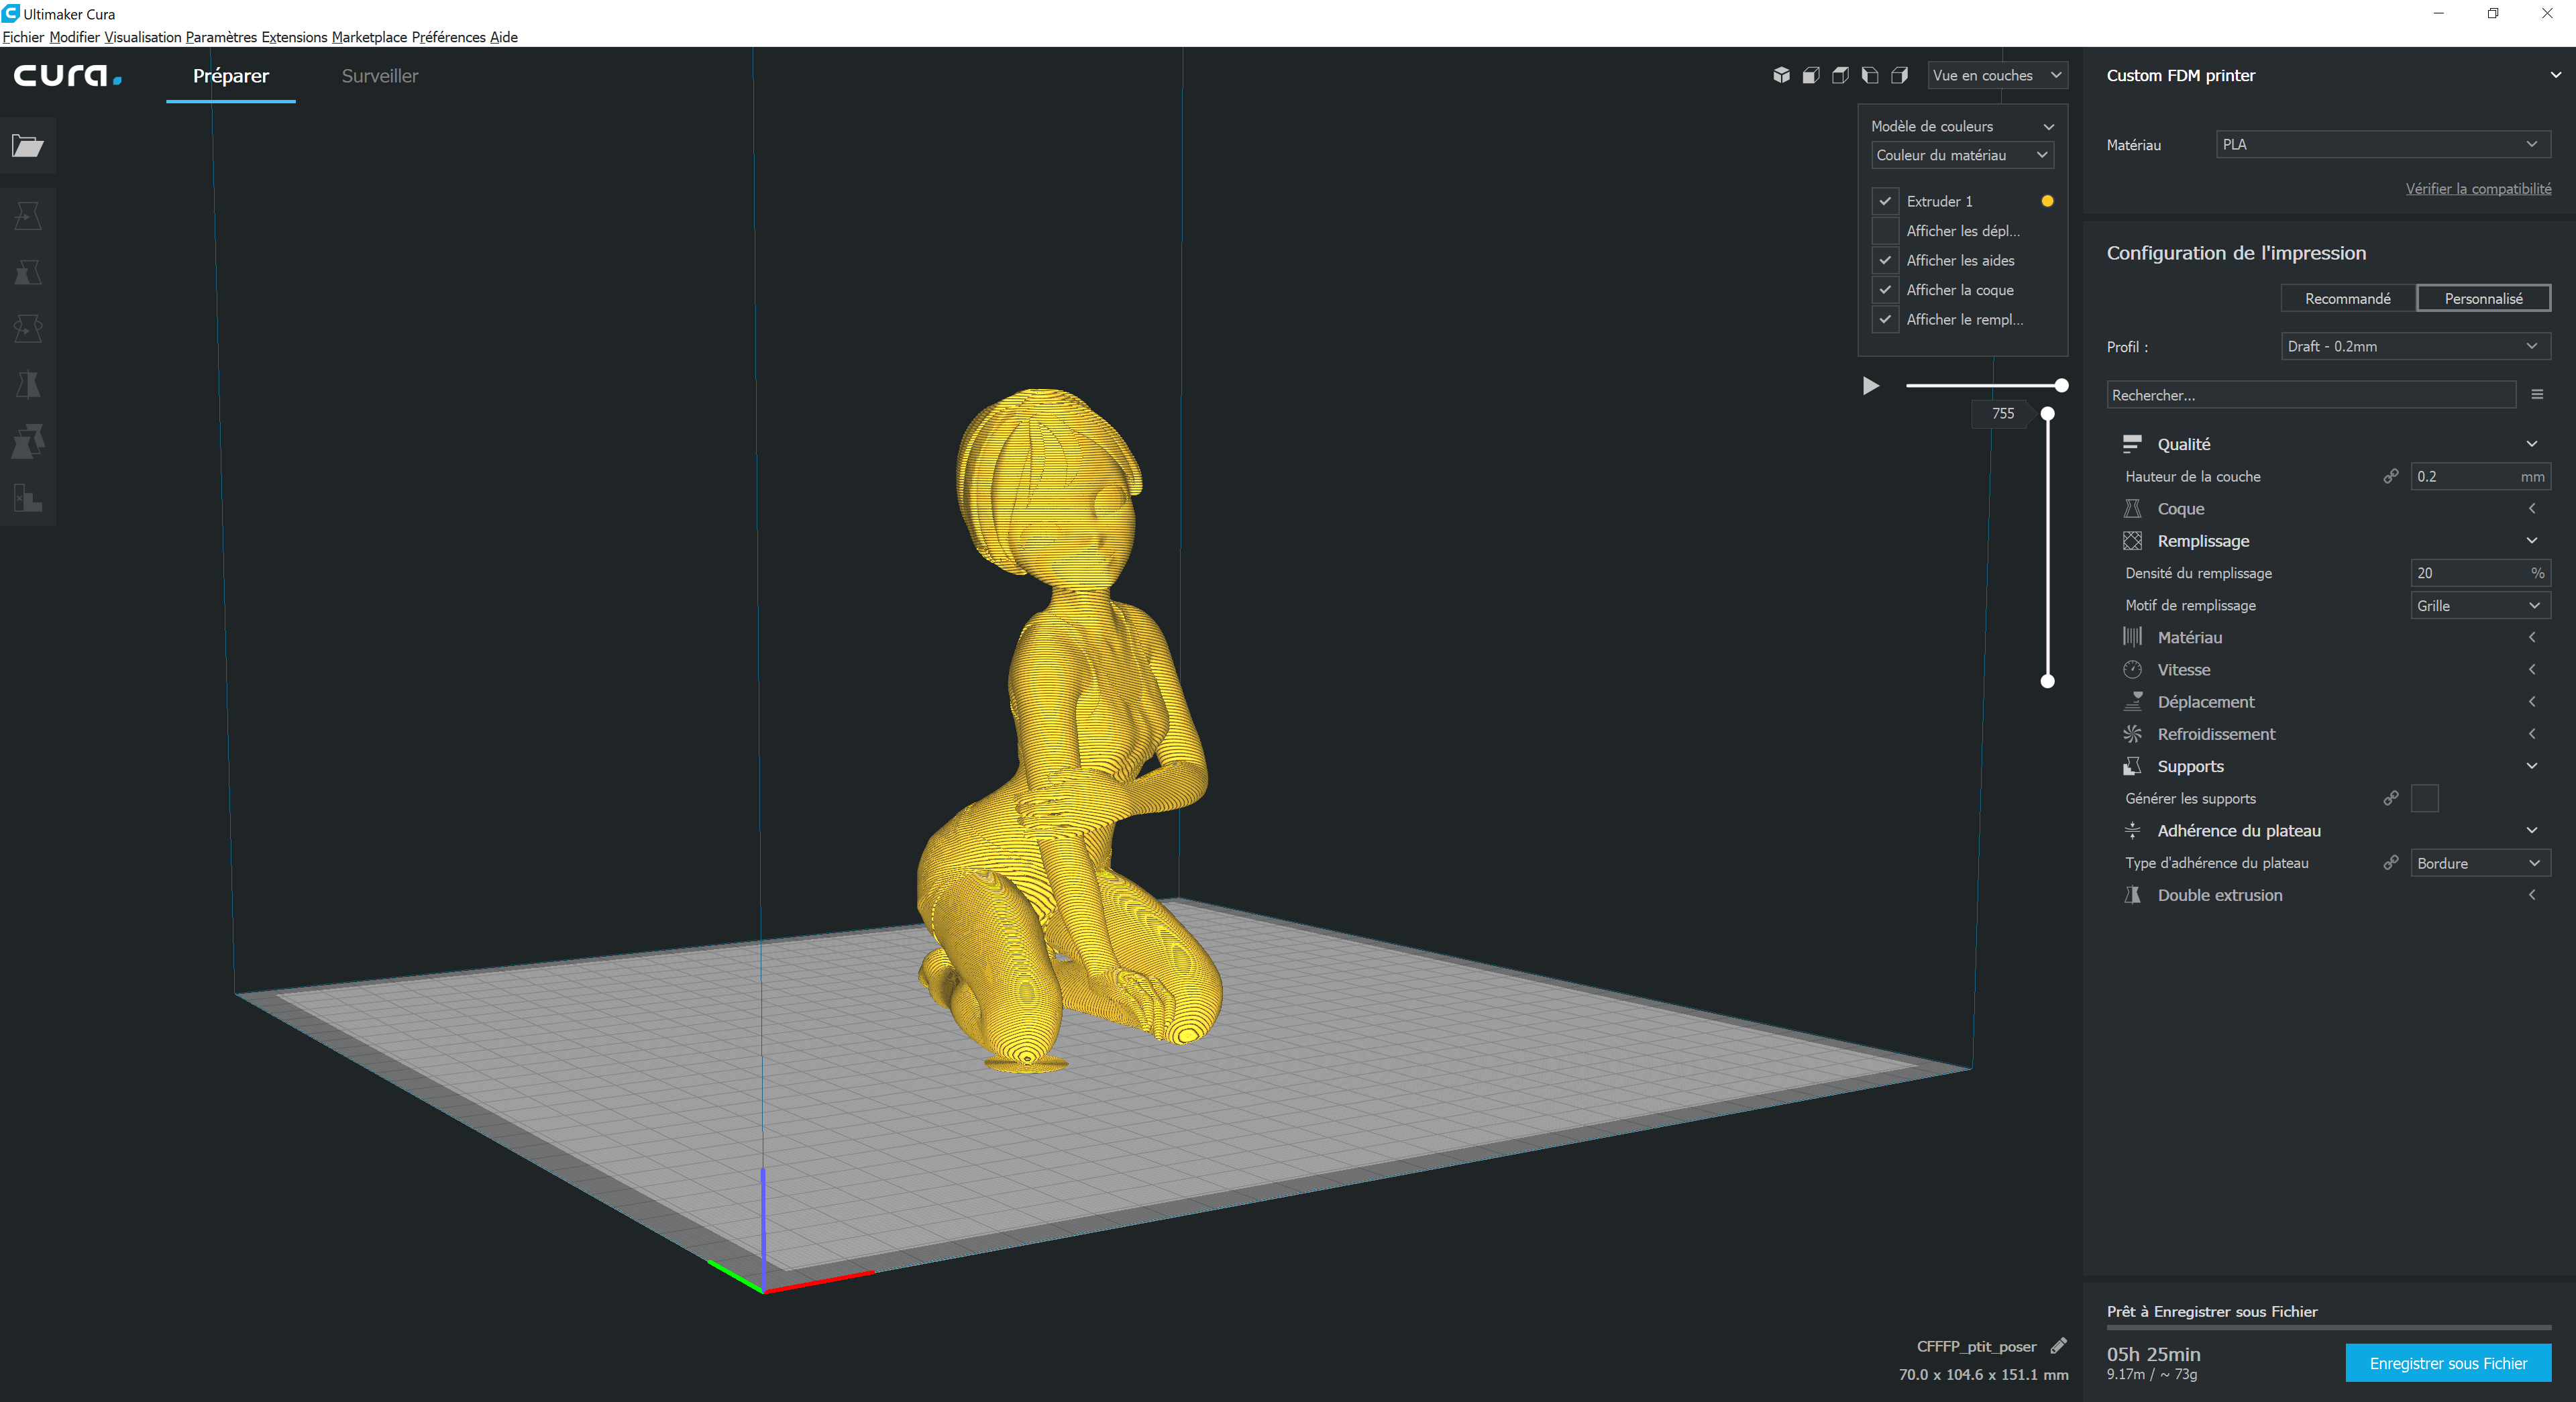The width and height of the screenshot is (2576, 1402).
Task: Click the Coque category icon
Action: coord(2132,508)
